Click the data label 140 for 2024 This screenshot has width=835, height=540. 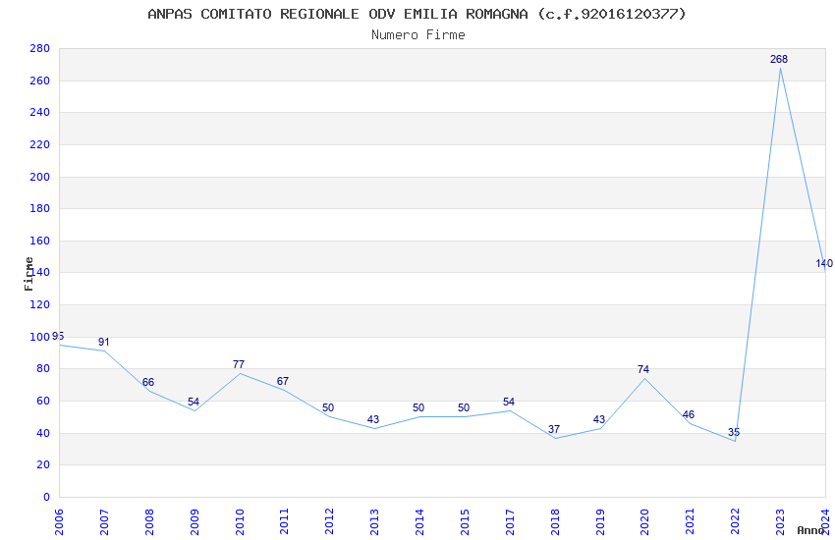tap(824, 263)
